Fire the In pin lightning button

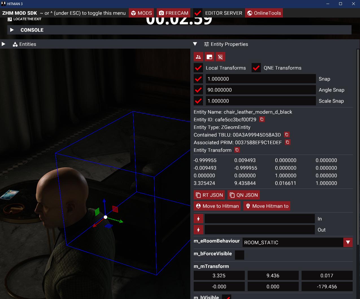click(198, 219)
